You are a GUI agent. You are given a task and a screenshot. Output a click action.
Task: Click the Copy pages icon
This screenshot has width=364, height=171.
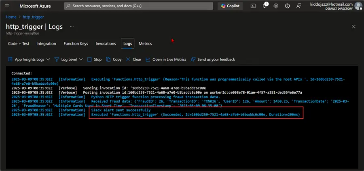coord(108,59)
